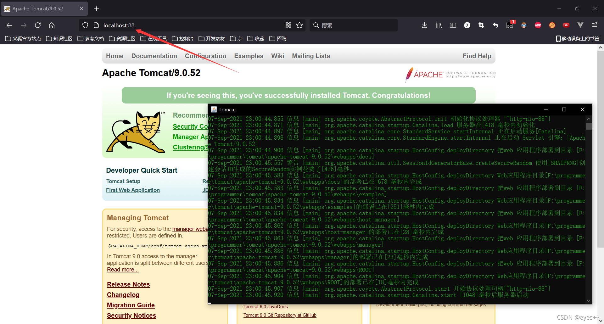Click the page info icon before the URL
Image resolution: width=604 pixels, height=324 pixels.
pos(96,25)
